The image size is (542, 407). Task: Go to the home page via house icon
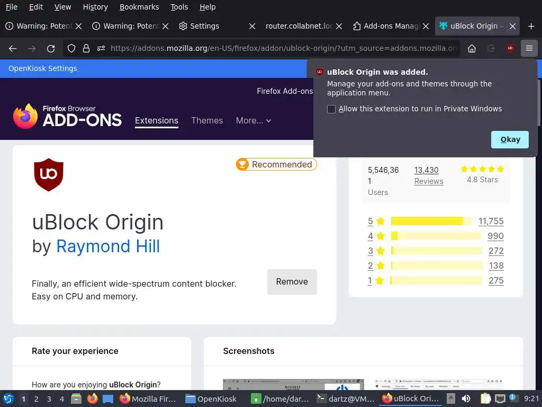click(x=472, y=48)
